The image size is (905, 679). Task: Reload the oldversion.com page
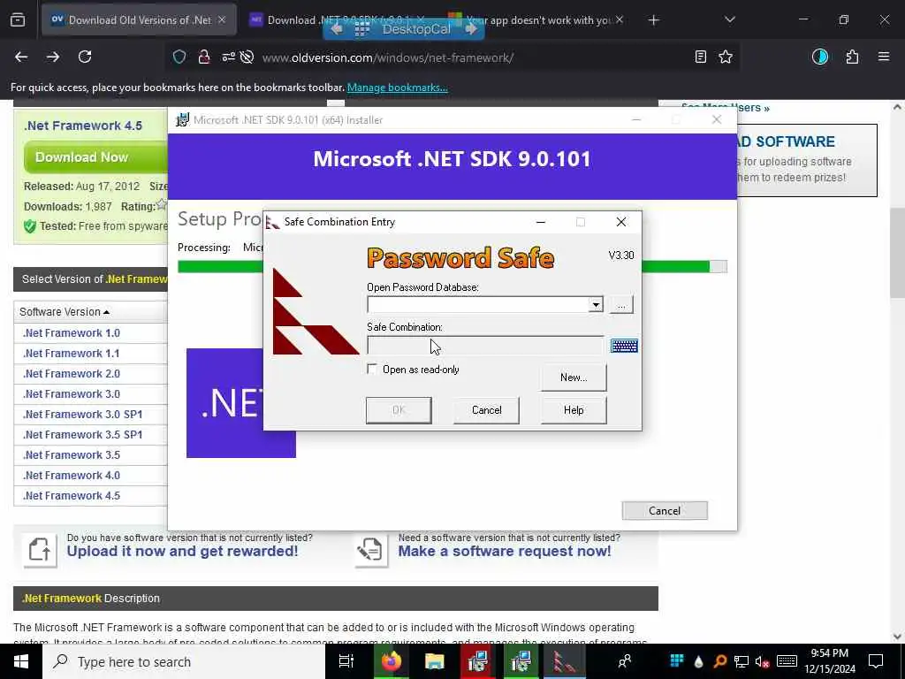click(85, 57)
